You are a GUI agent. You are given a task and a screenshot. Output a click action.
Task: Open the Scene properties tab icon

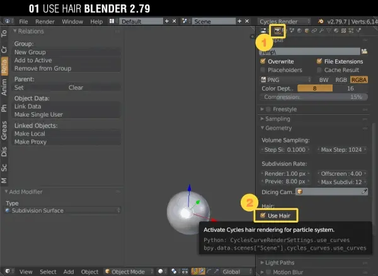[x=292, y=31]
